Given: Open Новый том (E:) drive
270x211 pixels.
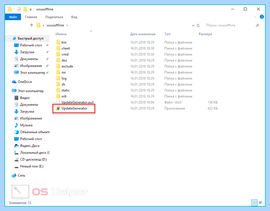Looking at the screenshot, I should (29, 166).
